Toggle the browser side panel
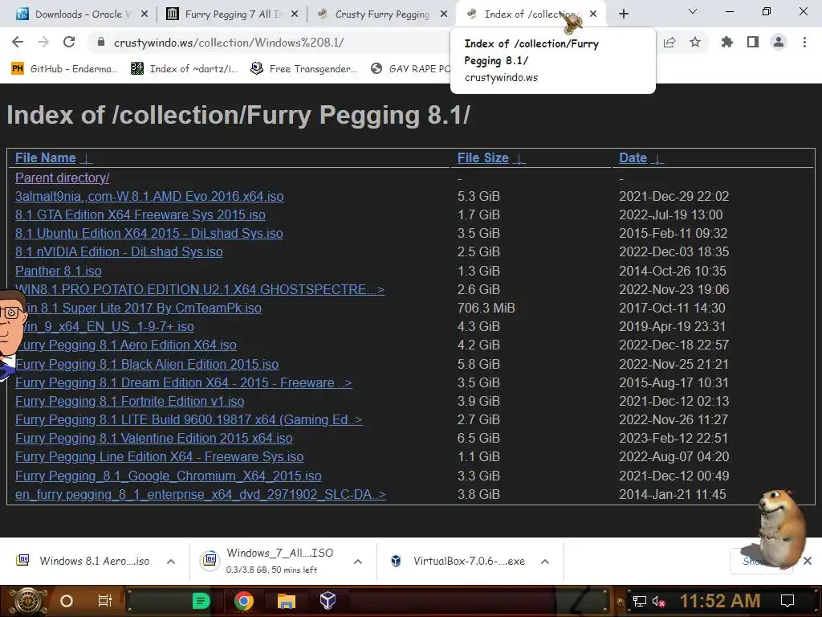Screen dimensions: 822x617 pyautogui.click(x=753, y=42)
